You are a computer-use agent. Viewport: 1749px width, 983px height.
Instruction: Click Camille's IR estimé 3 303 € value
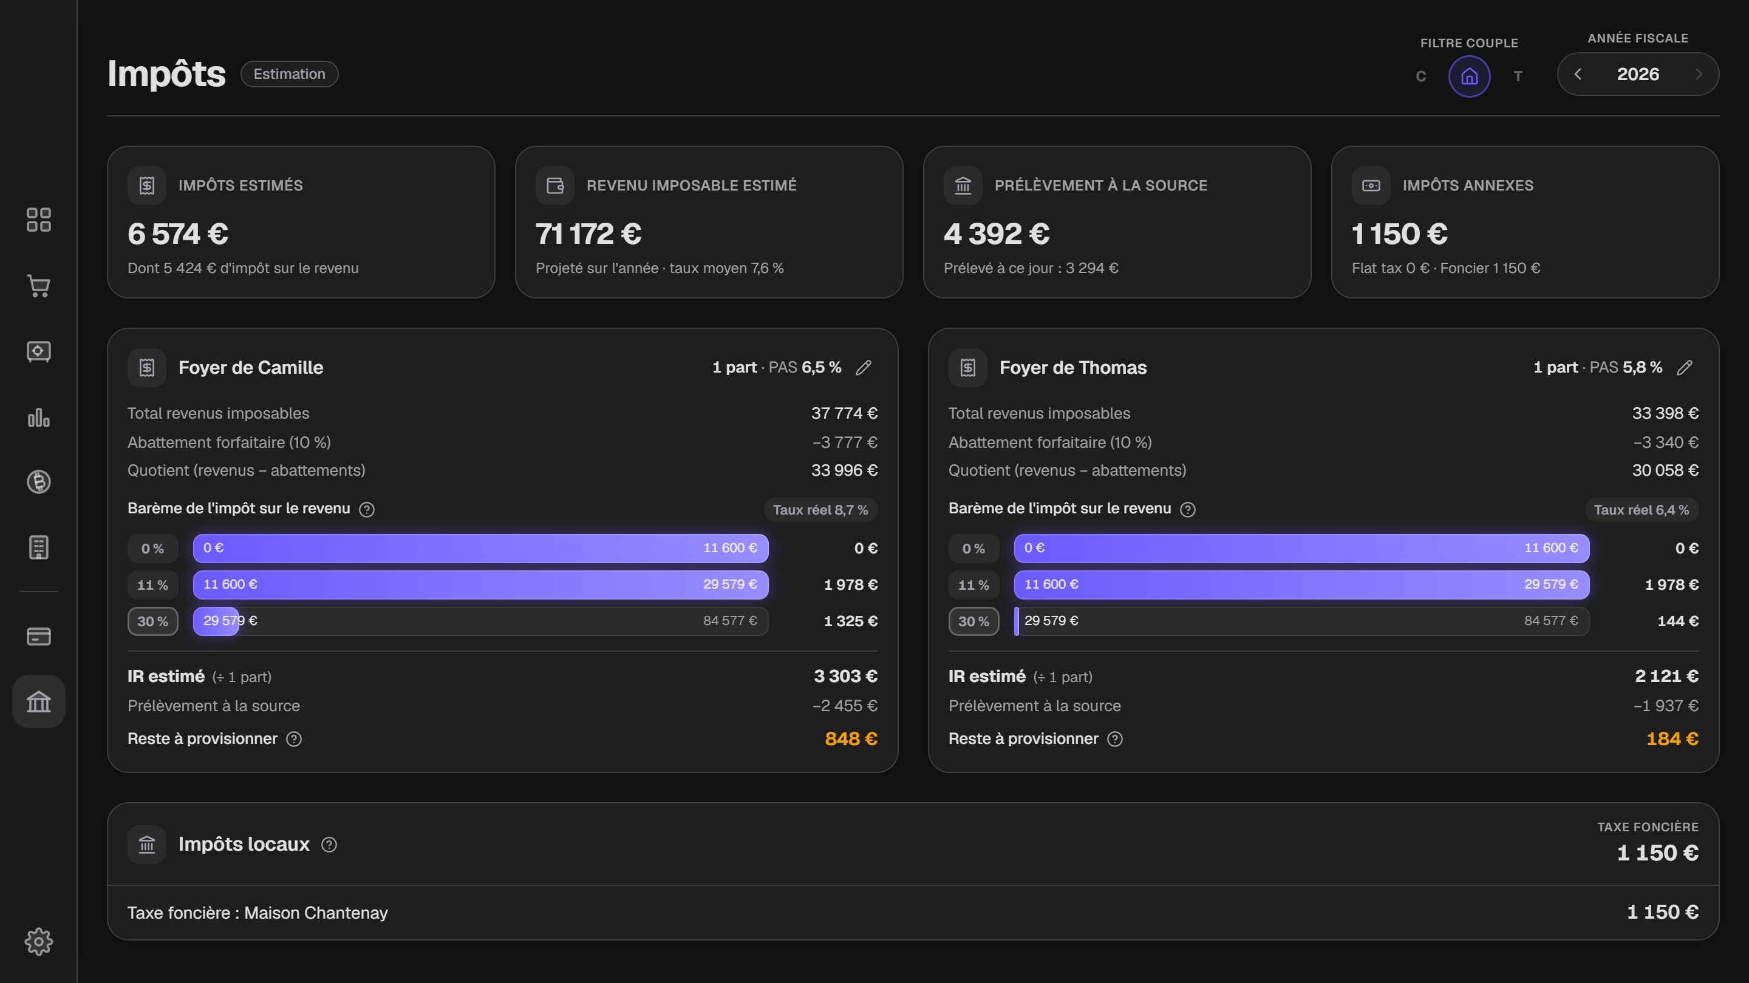(x=845, y=677)
